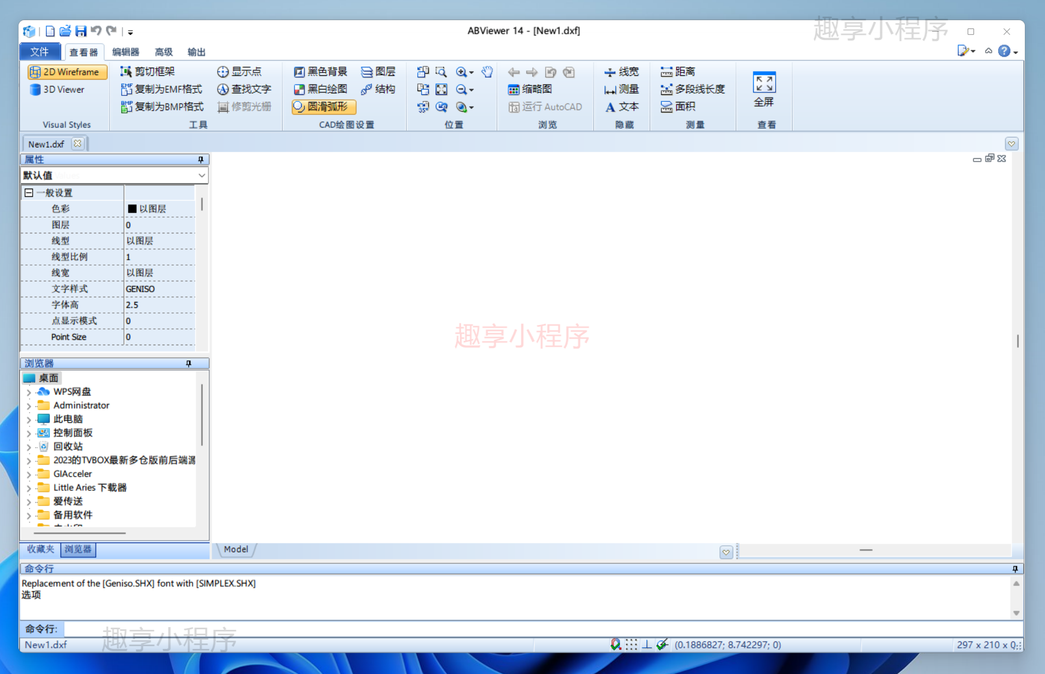Toggle 线宽 lineweight visibility
1045x674 pixels.
(x=621, y=71)
